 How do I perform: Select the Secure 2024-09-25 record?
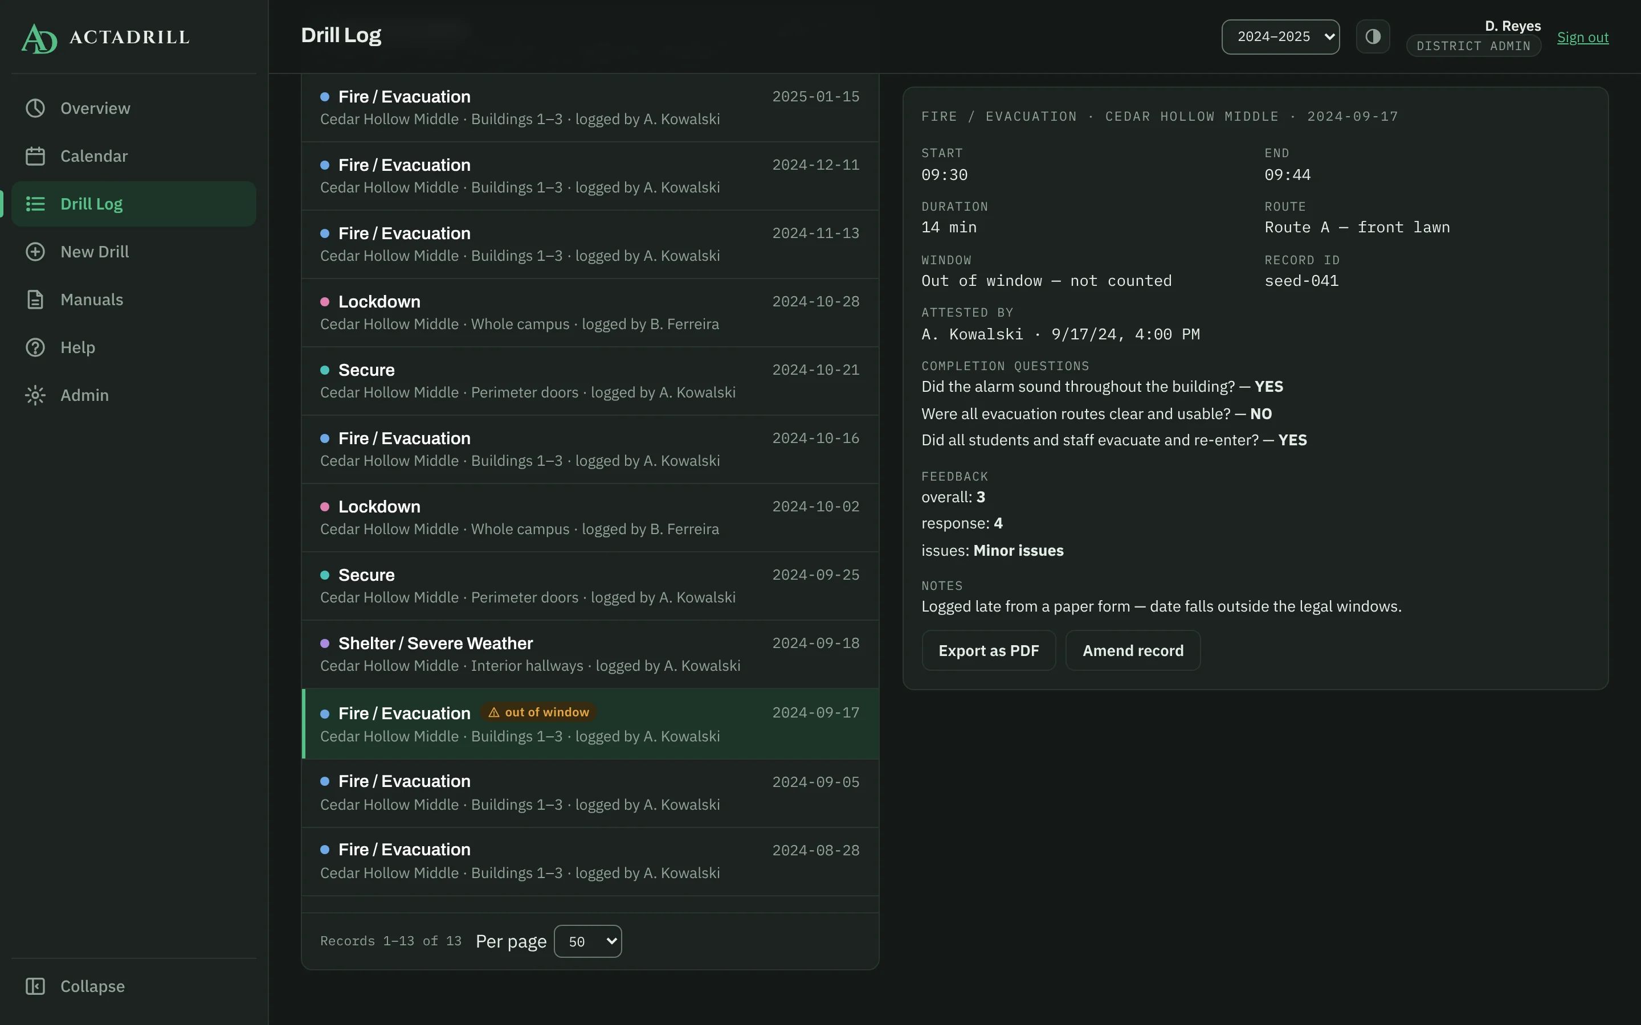pyautogui.click(x=590, y=587)
